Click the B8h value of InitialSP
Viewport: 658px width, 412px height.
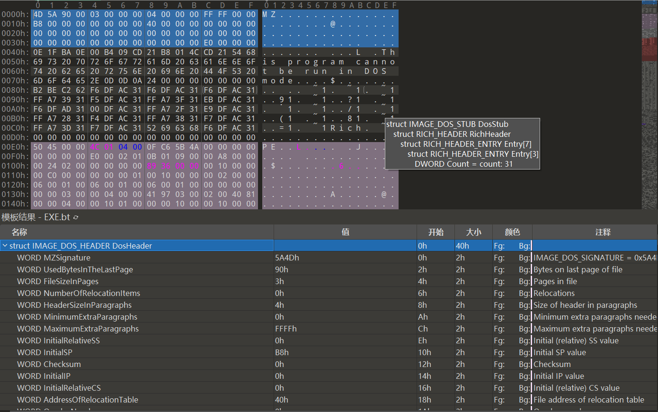point(282,352)
